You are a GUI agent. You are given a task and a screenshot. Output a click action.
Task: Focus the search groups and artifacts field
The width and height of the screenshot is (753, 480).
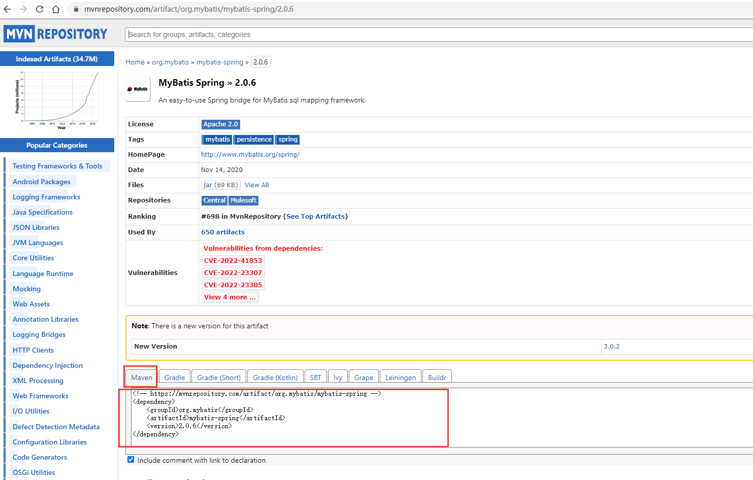[439, 35]
